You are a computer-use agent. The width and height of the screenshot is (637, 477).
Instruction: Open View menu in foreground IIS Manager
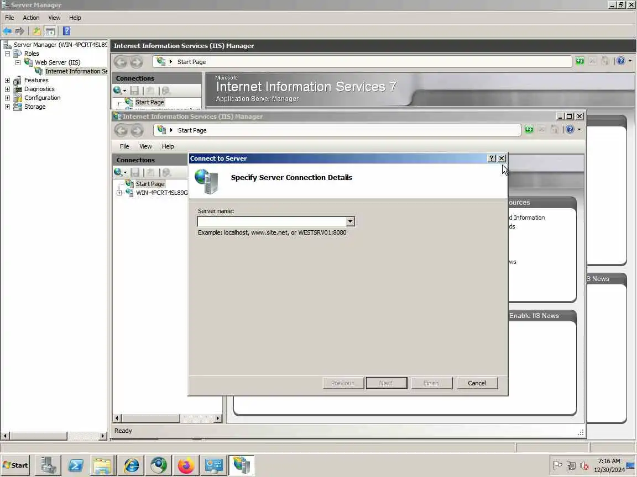tap(145, 146)
